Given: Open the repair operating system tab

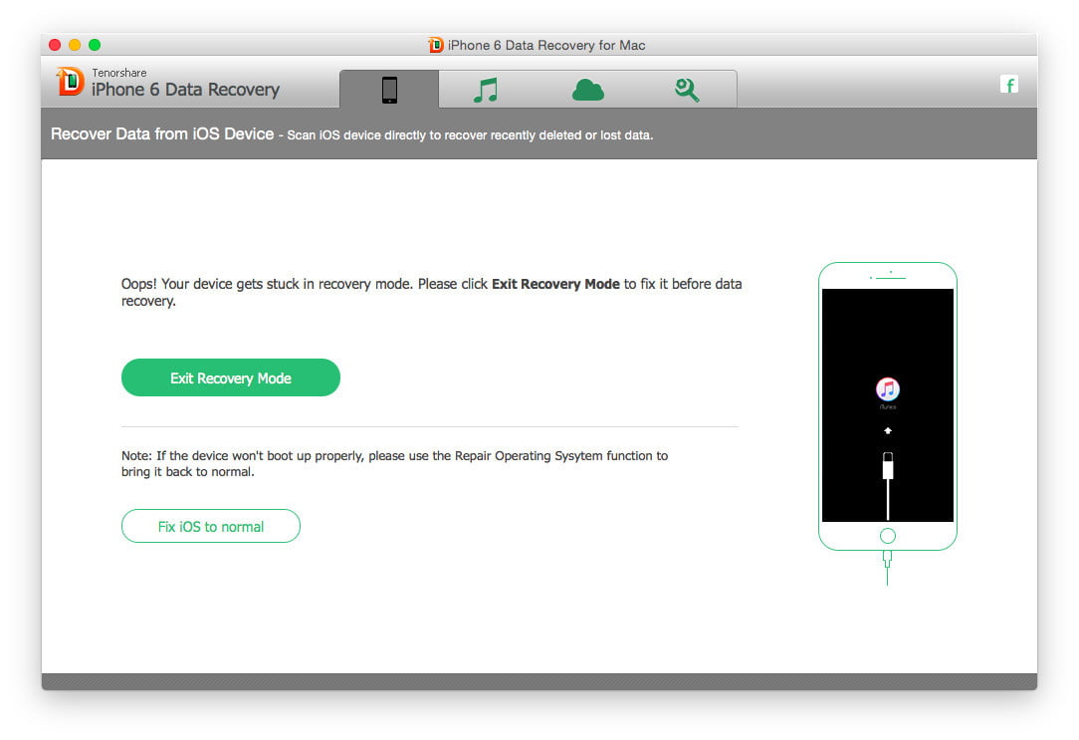Looking at the screenshot, I should click(x=687, y=90).
